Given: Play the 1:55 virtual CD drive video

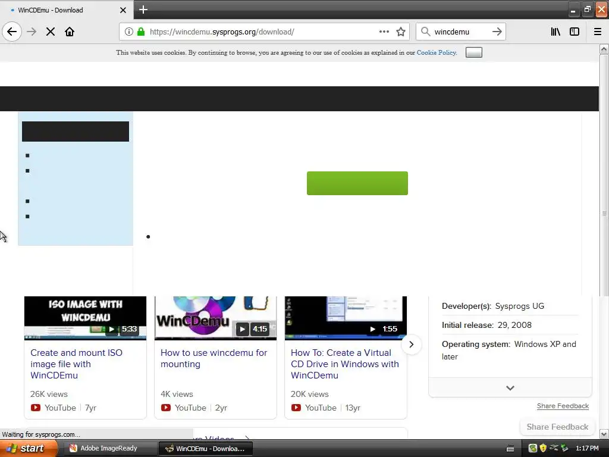Looking at the screenshot, I should pos(346,318).
